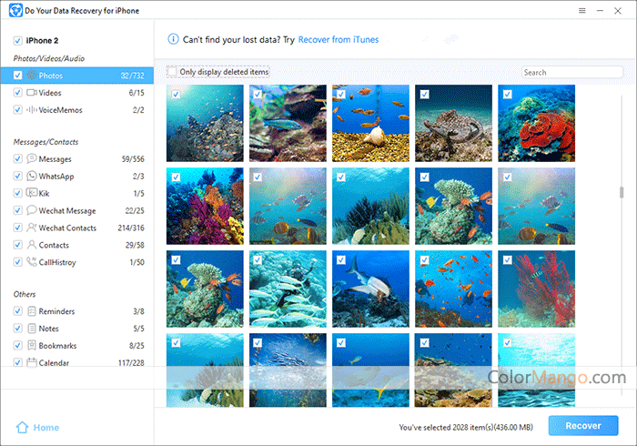Uncheck the iPhone 2 device checkbox
637x446 pixels.
click(18, 42)
